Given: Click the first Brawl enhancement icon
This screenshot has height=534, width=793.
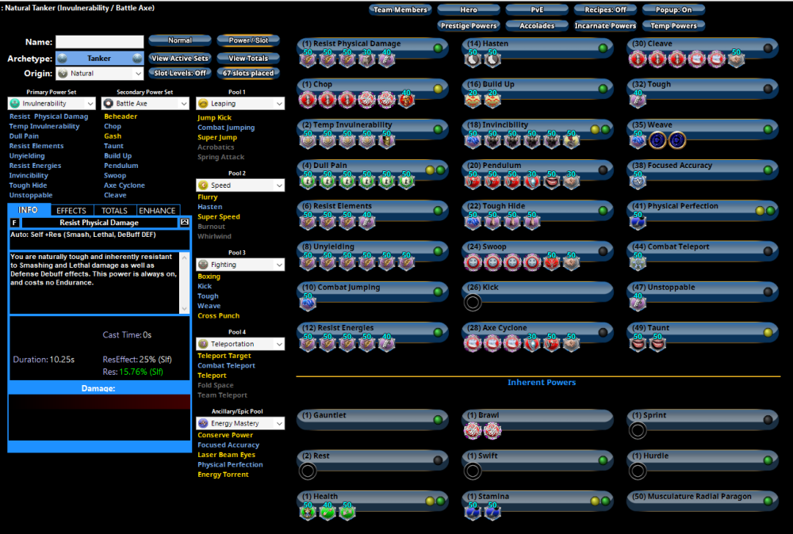Looking at the screenshot, I should pyautogui.click(x=473, y=430).
